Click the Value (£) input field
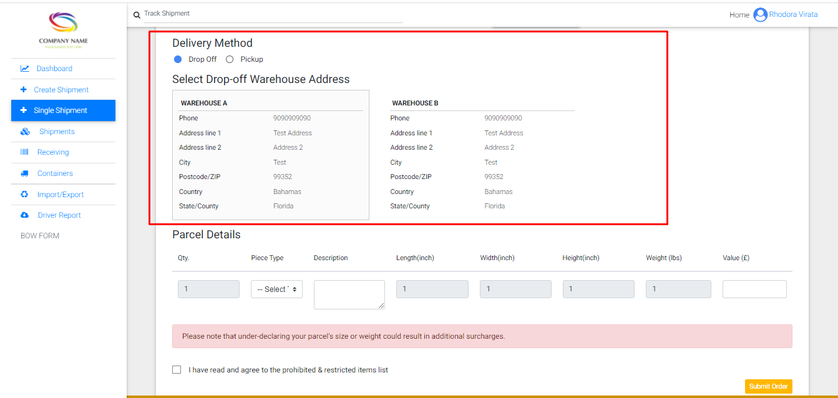This screenshot has width=838, height=398. click(754, 289)
